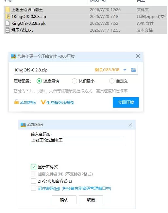Select the 速度最快 radio option
Viewport: 168px width, 213px height.
pyautogui.click(x=39, y=81)
